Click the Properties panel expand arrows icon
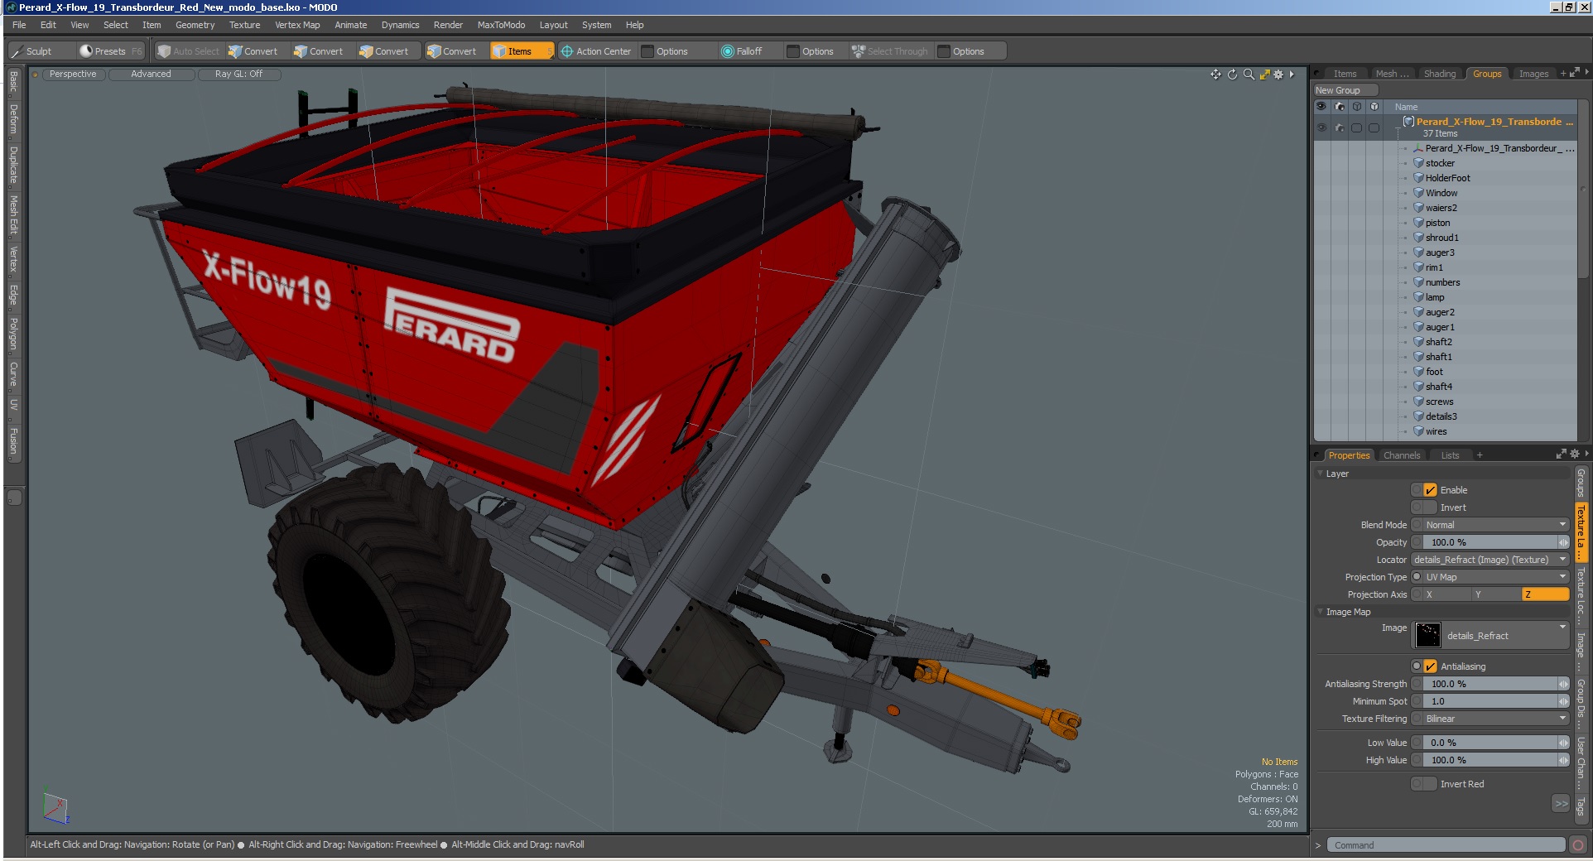1593x861 pixels. [1561, 454]
